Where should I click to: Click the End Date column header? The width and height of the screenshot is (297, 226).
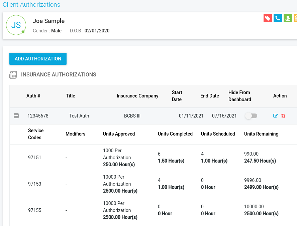tap(210, 96)
